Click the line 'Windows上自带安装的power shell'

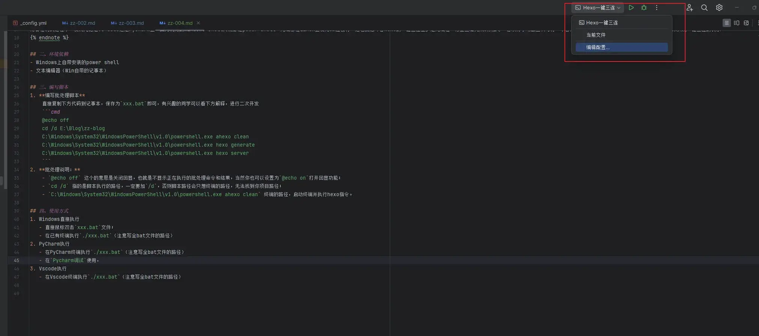point(75,62)
